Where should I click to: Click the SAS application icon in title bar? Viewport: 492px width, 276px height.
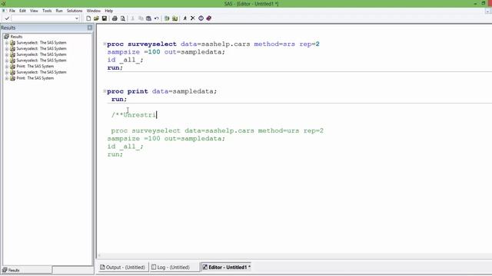tap(3, 3)
